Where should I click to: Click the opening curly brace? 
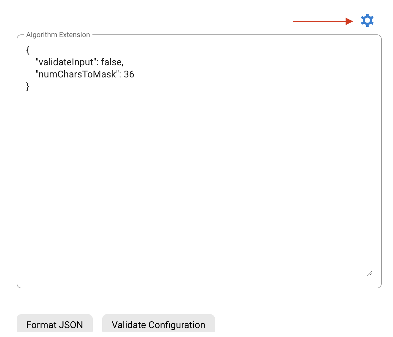[x=28, y=50]
